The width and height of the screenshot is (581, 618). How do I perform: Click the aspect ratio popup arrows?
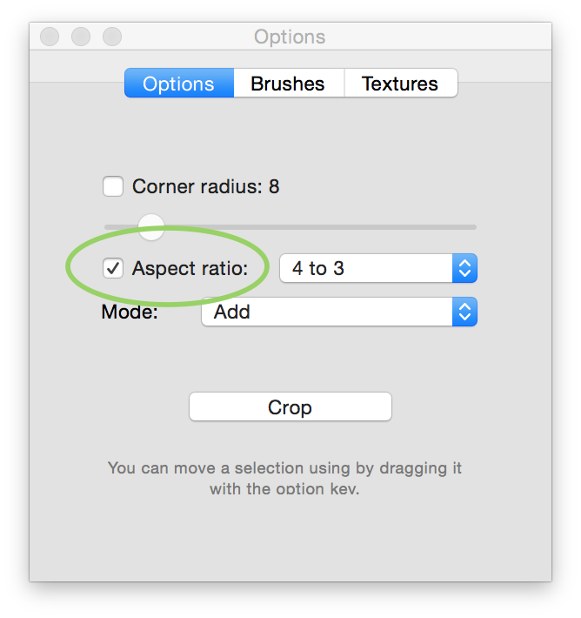pos(464,268)
